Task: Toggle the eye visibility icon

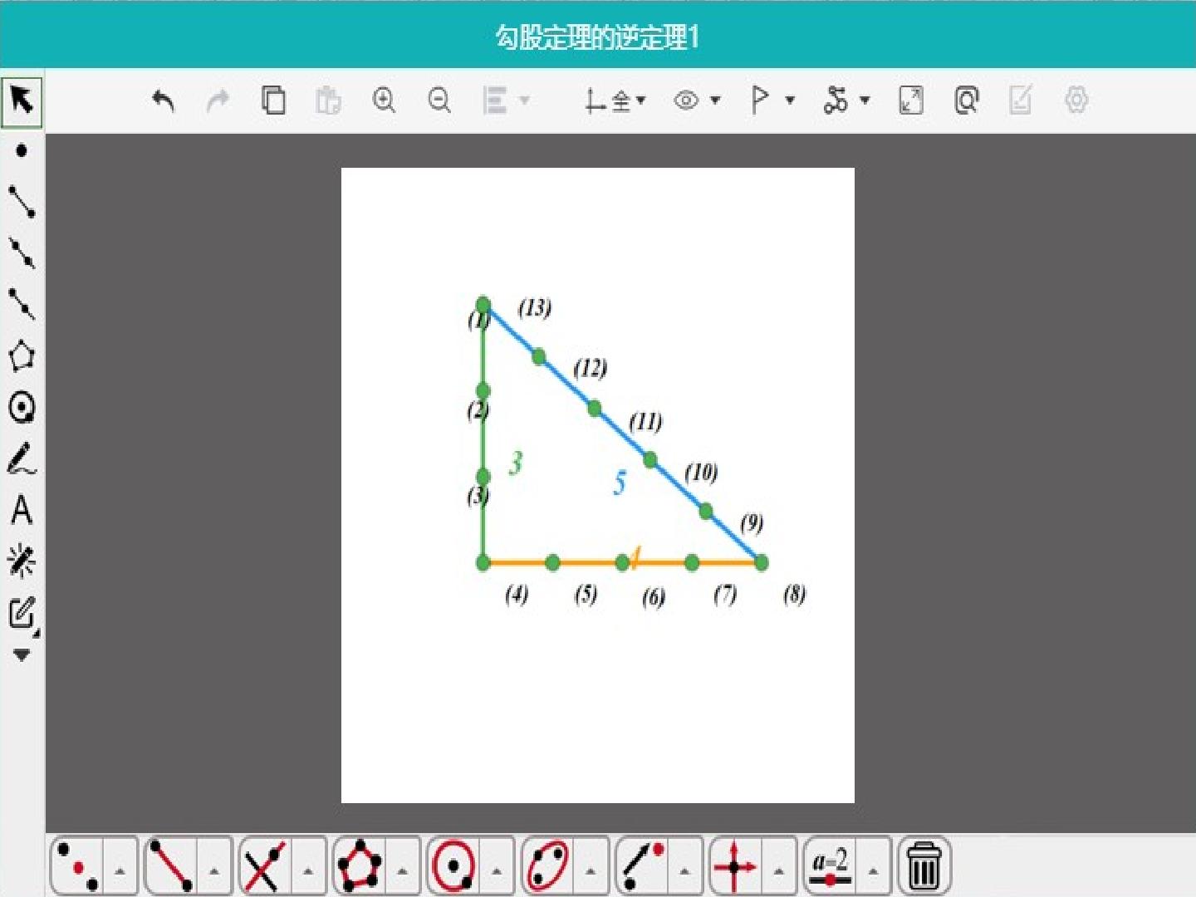Action: coord(686,100)
